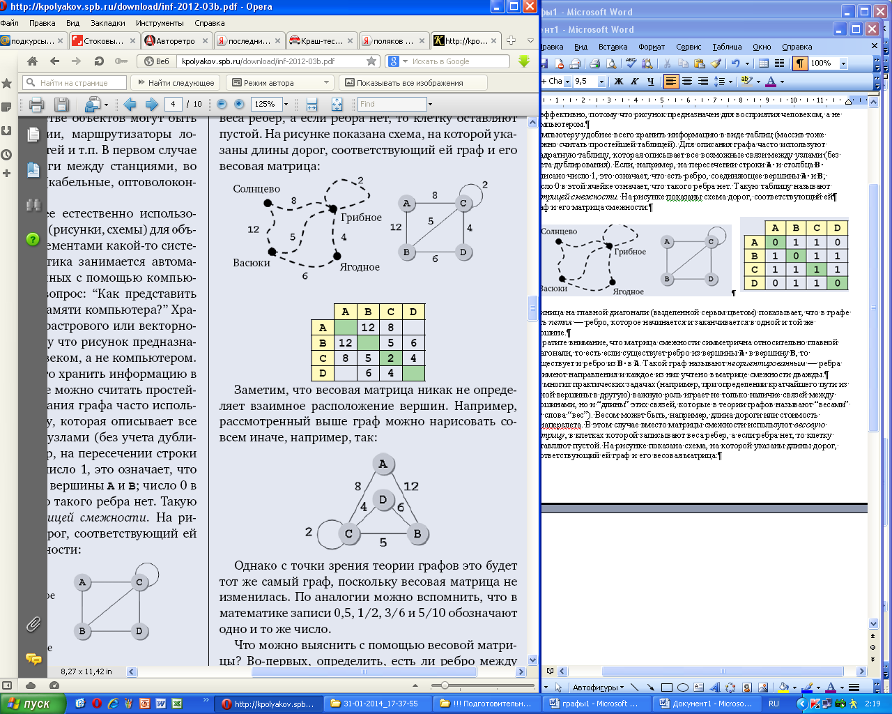Viewport: 892px width, 714px height.
Task: Click Opera zoom slider in status bar
Action: point(446,685)
